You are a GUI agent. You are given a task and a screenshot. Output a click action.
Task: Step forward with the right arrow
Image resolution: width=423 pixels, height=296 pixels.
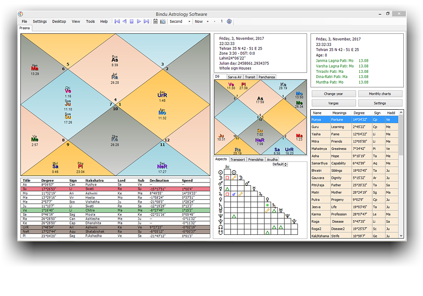(139, 21)
